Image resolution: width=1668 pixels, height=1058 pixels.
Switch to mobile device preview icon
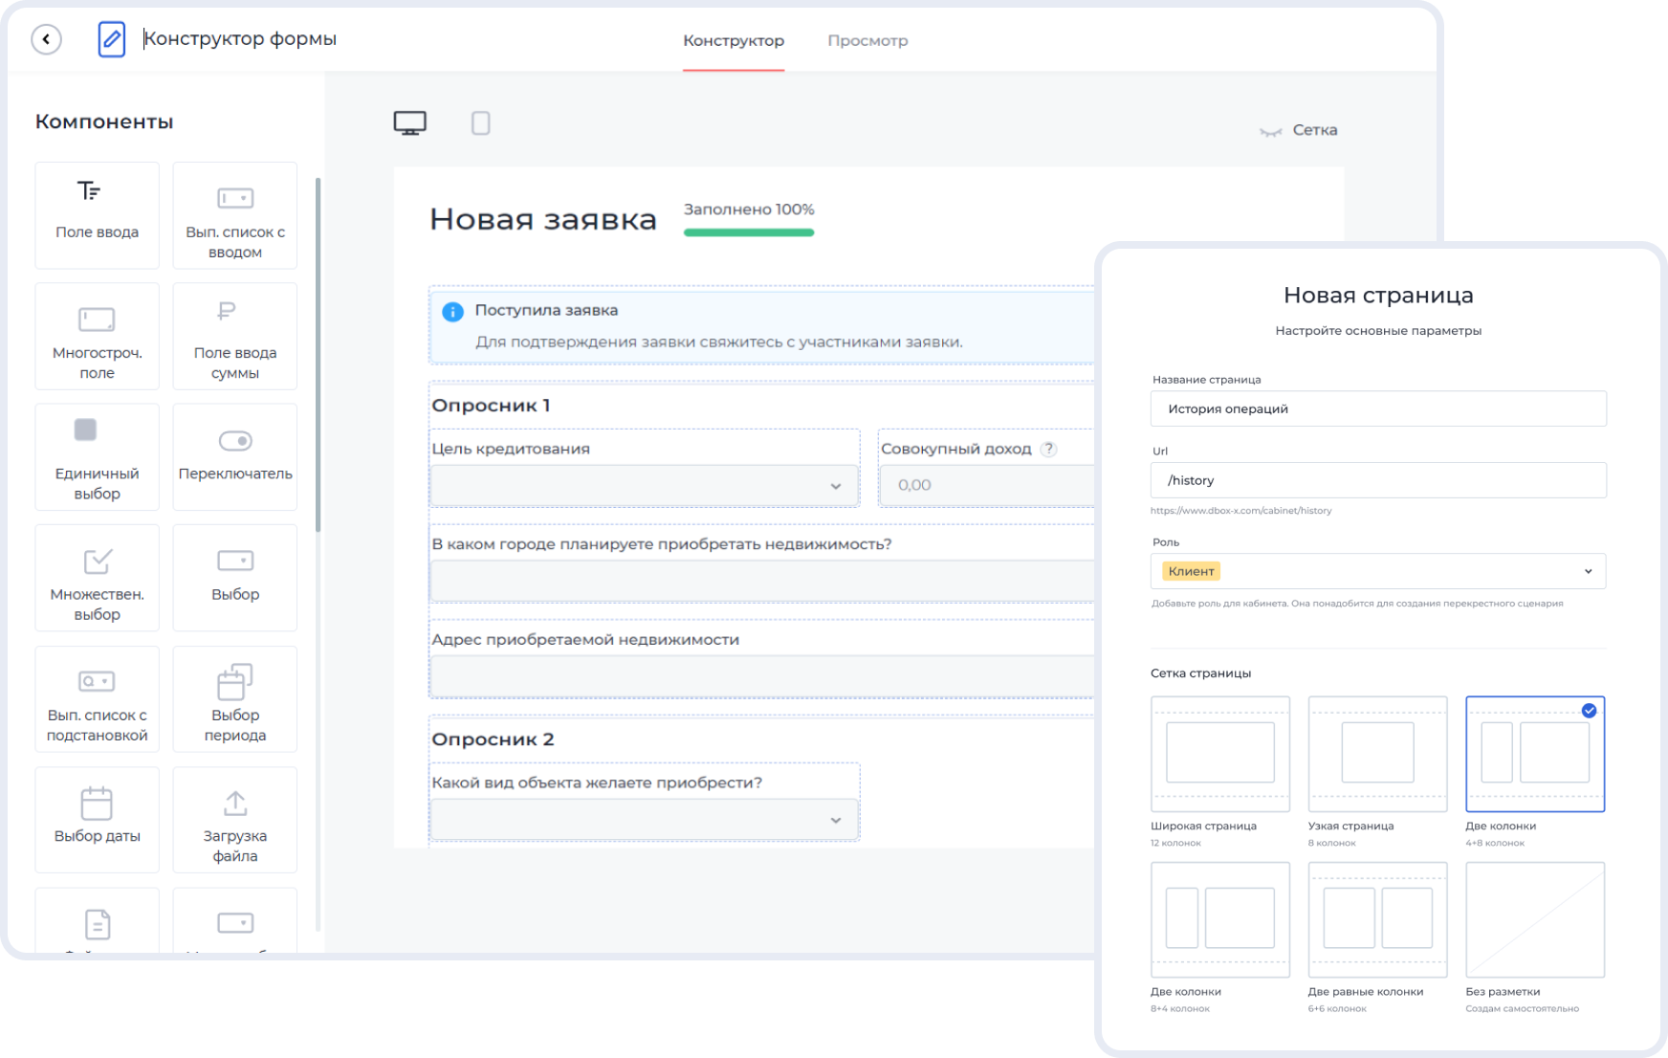point(480,123)
